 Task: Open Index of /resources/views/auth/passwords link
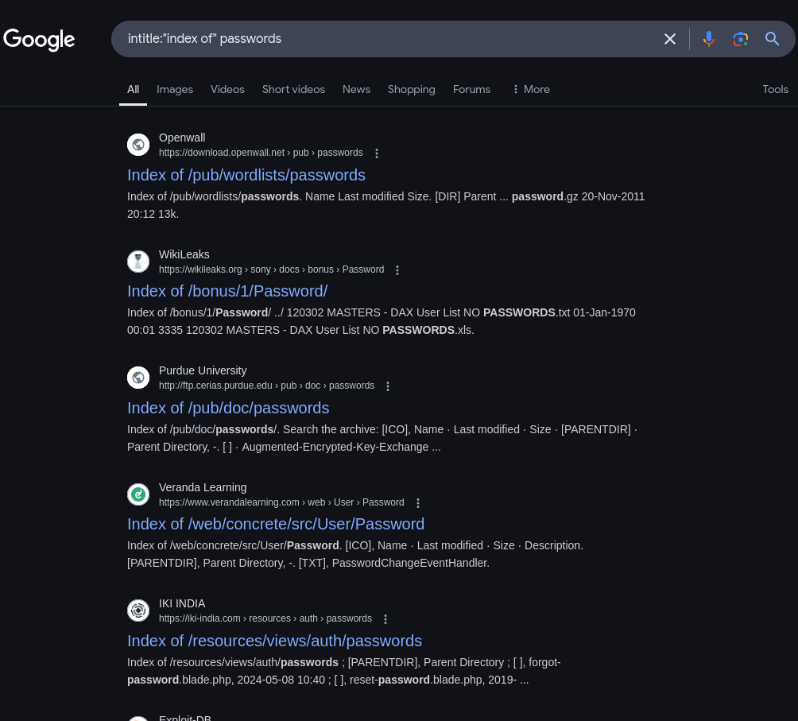coord(274,642)
